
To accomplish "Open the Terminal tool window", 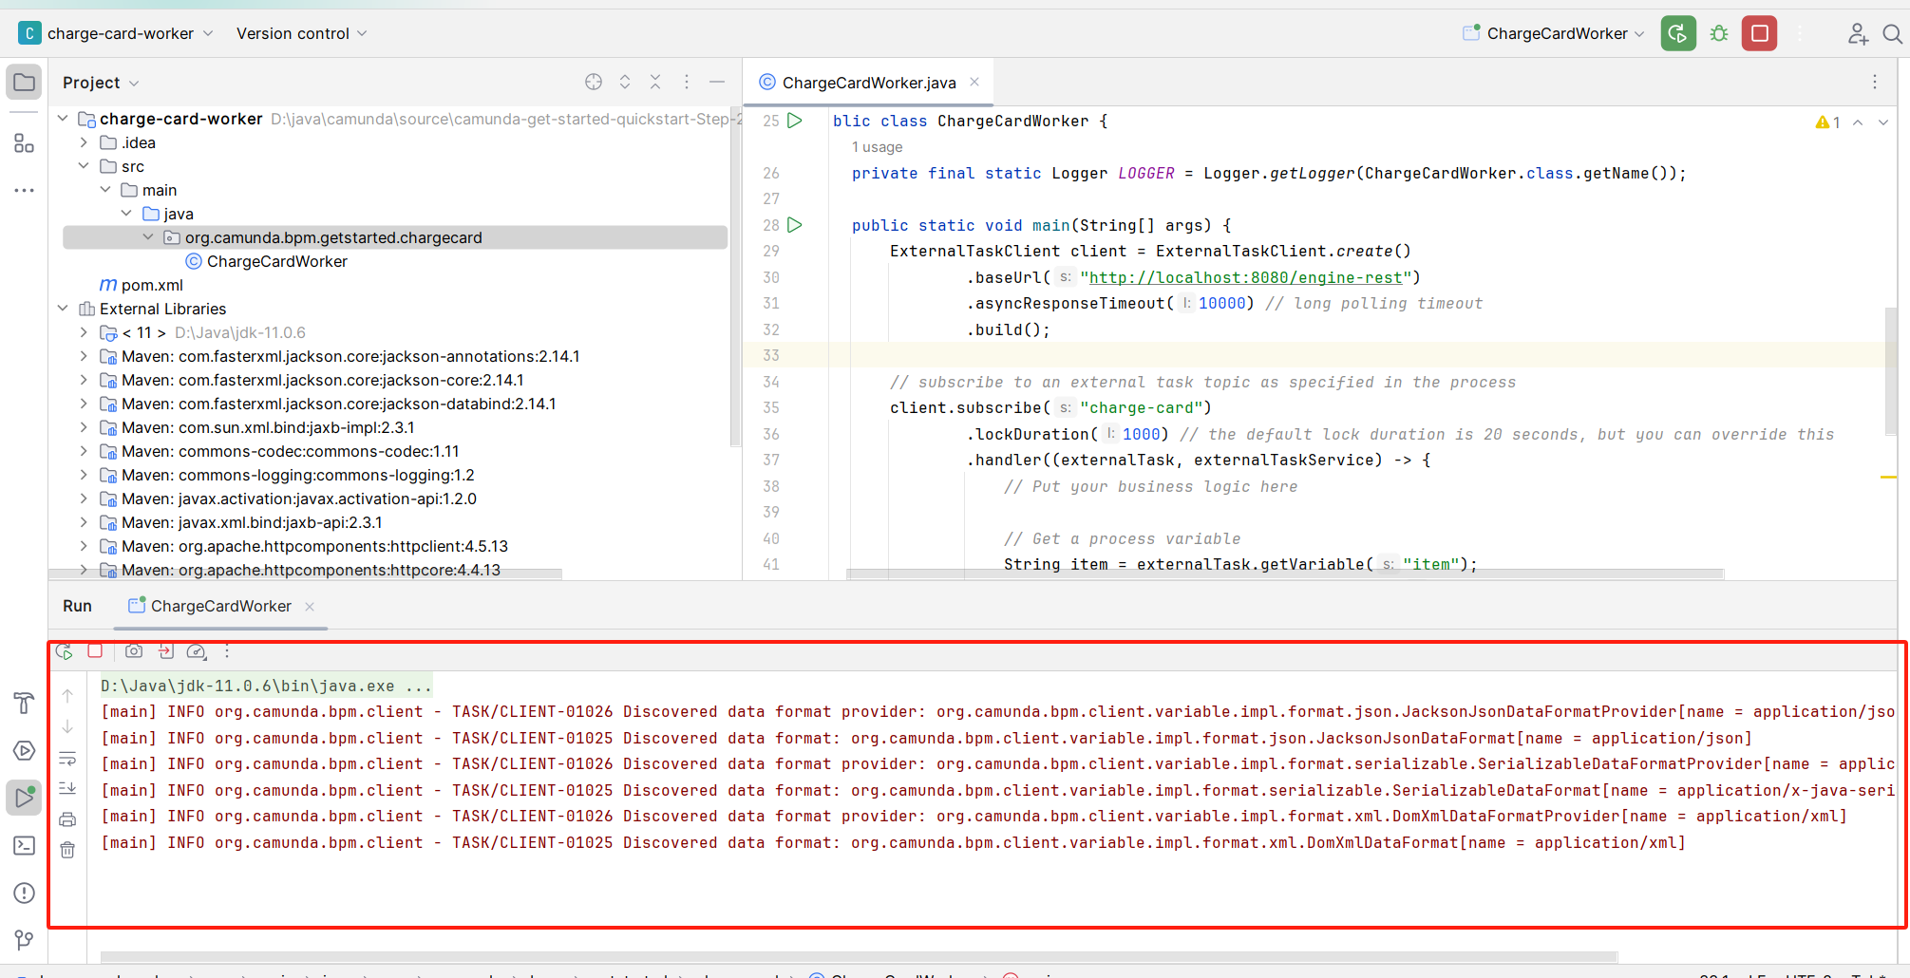I will (x=24, y=845).
